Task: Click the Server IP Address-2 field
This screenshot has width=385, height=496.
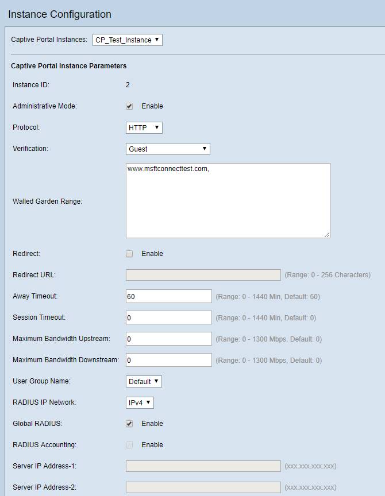Action: [203, 487]
